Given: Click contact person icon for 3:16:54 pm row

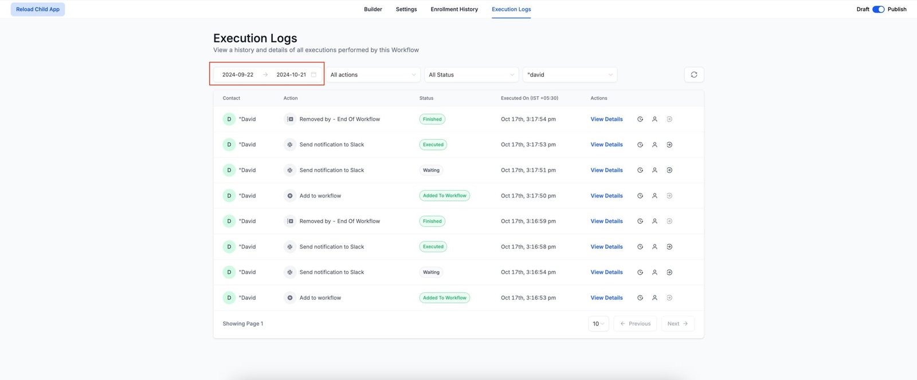Looking at the screenshot, I should coord(655,272).
